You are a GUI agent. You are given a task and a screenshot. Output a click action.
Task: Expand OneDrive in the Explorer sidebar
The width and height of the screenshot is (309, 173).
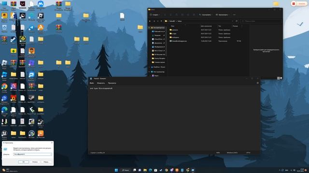(x=149, y=67)
